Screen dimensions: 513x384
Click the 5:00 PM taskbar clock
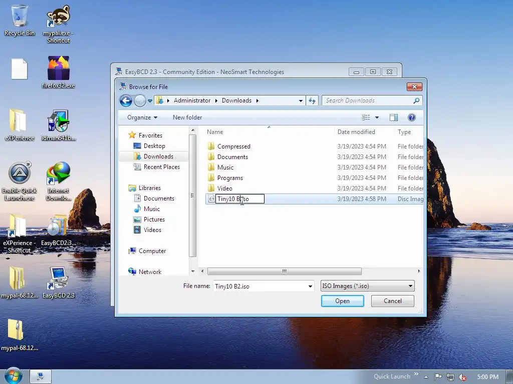point(487,377)
